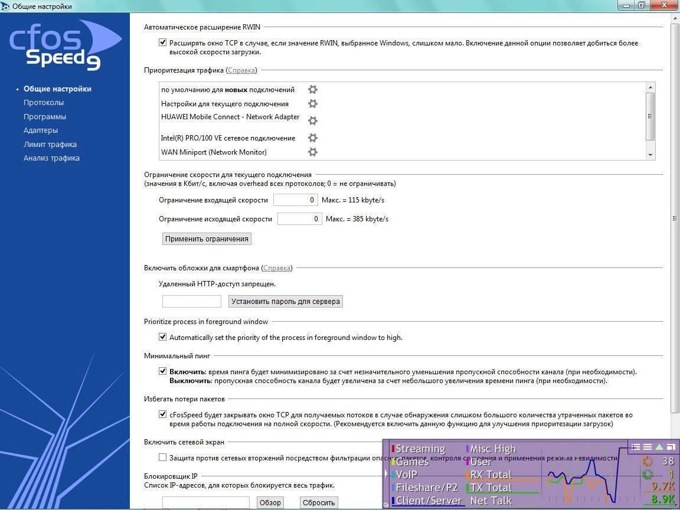Screen dimensions: 680x510
Task: Click the cFos Speed 9 logo
Action: [x=65, y=45]
